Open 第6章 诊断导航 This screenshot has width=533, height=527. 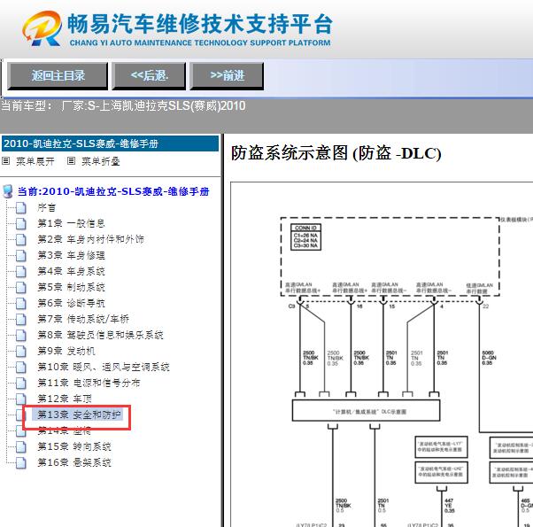pos(71,303)
